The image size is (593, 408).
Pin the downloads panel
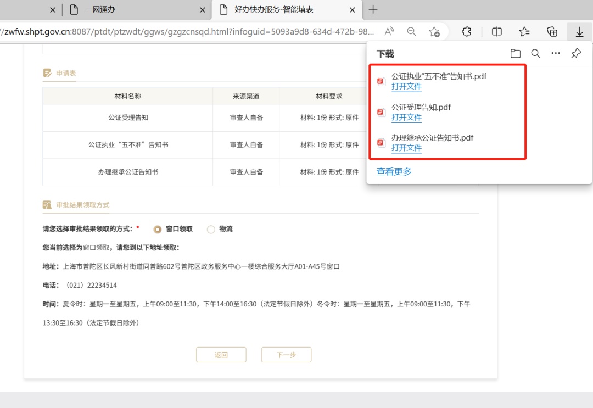576,54
